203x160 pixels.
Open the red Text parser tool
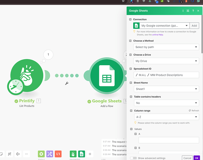[x=58, y=154]
